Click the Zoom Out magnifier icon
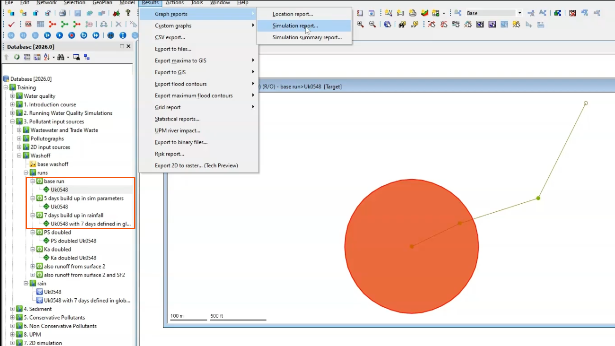615x346 pixels. [x=372, y=24]
